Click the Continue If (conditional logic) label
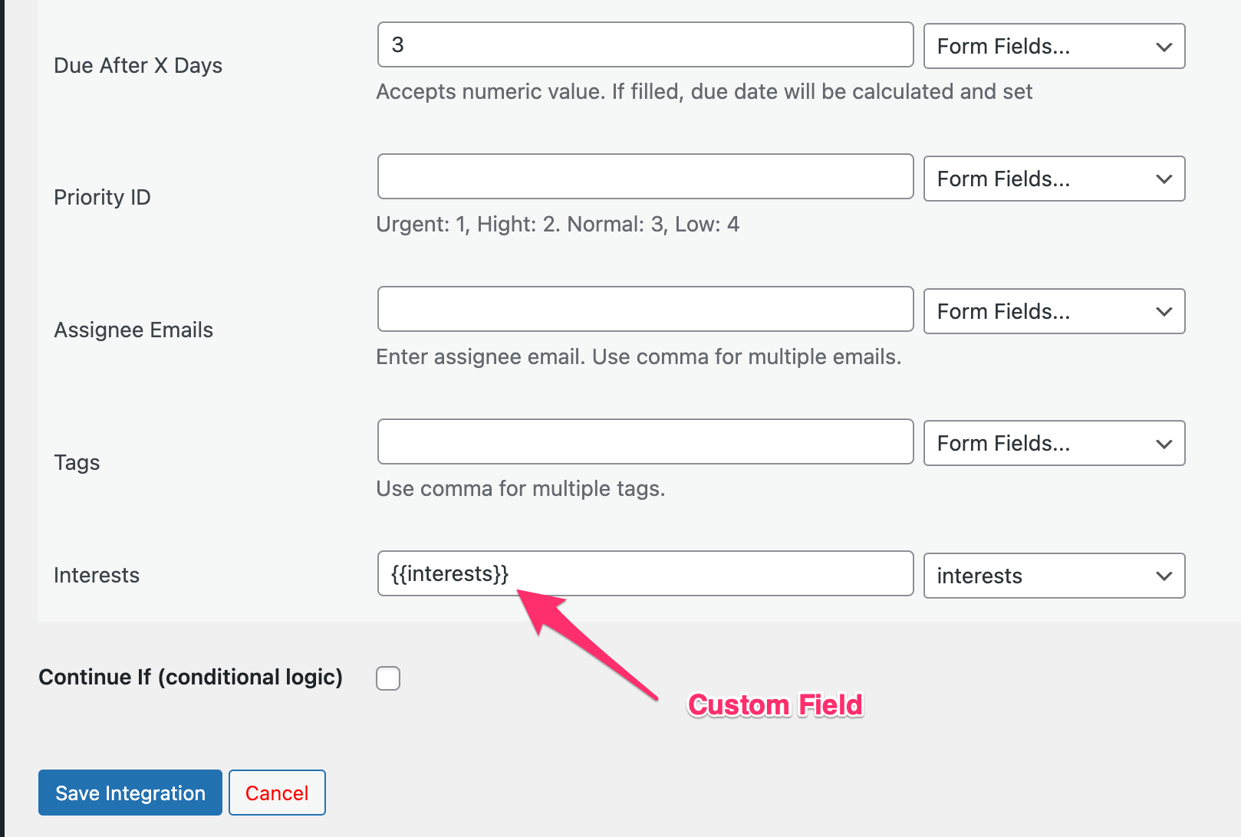 [x=189, y=677]
